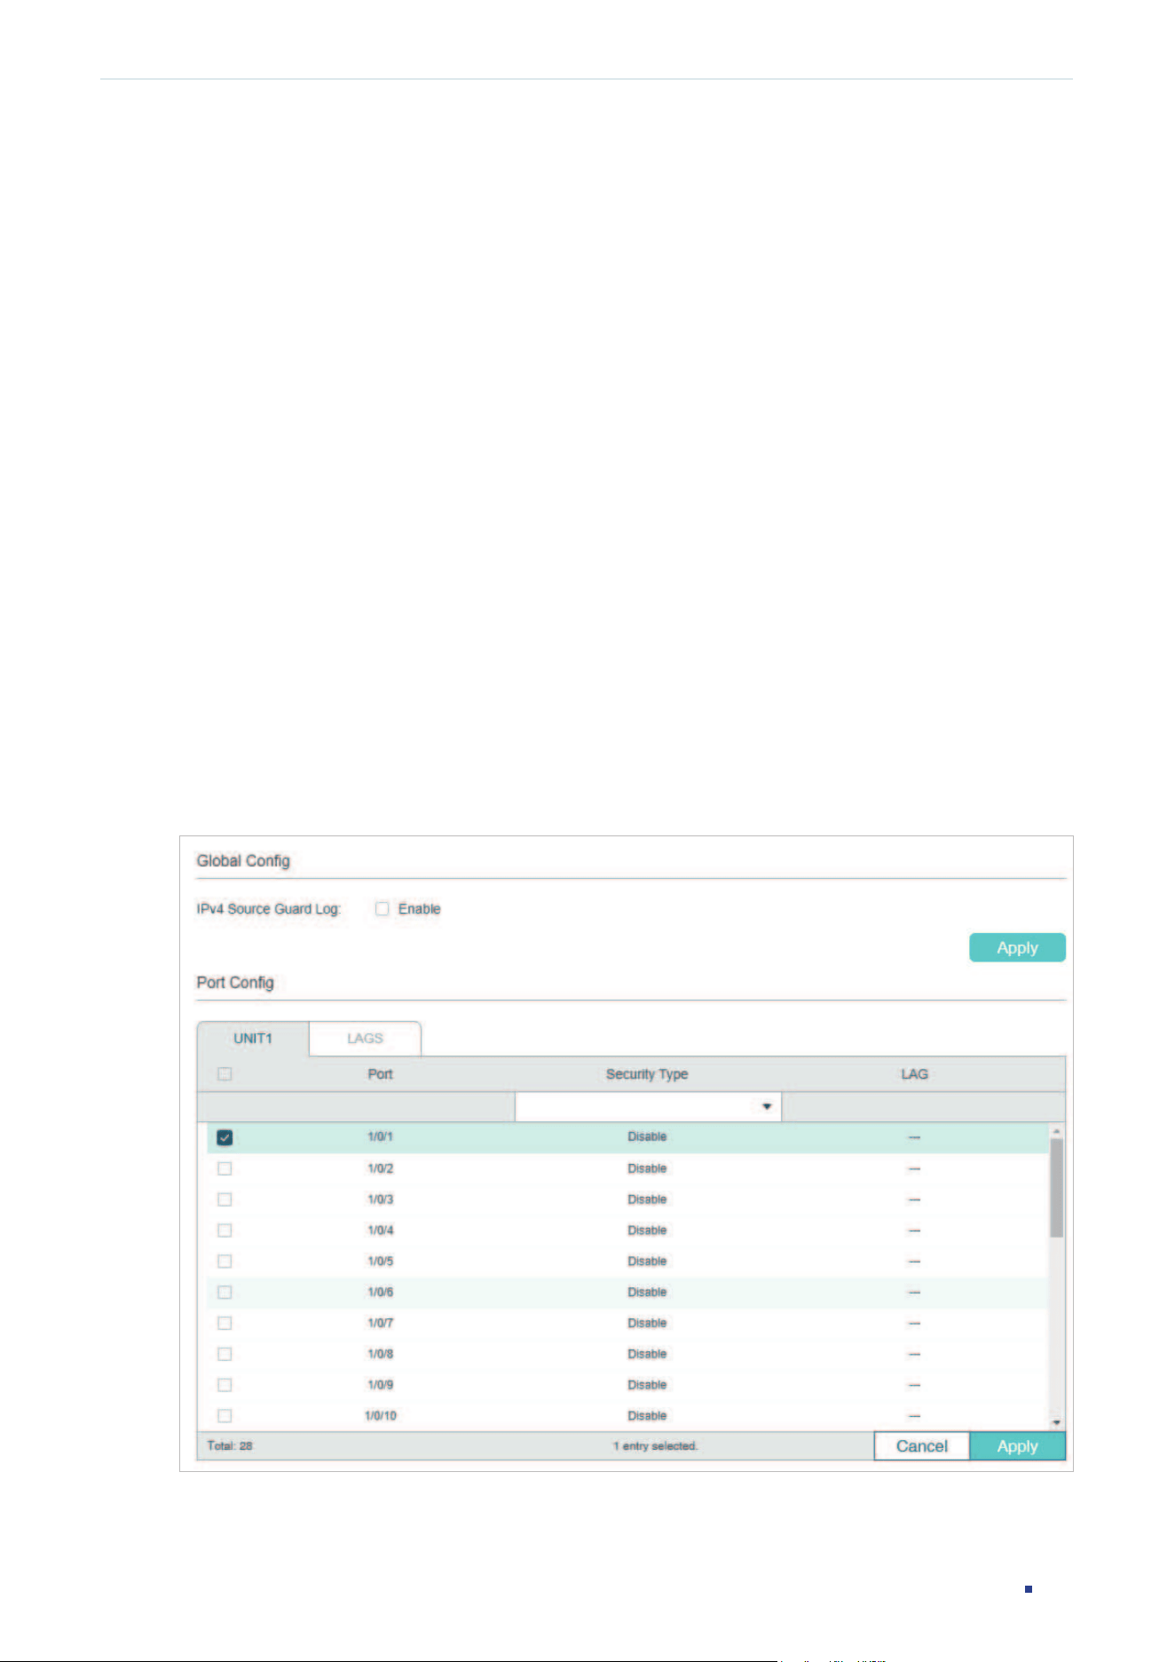Uncheck port 1/0/1 checkbox
1175x1662 pixels.
pyautogui.click(x=225, y=1137)
